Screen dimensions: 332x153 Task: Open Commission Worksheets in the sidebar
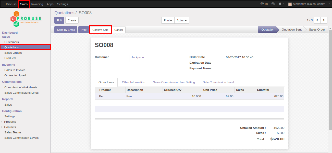[x=21, y=87]
